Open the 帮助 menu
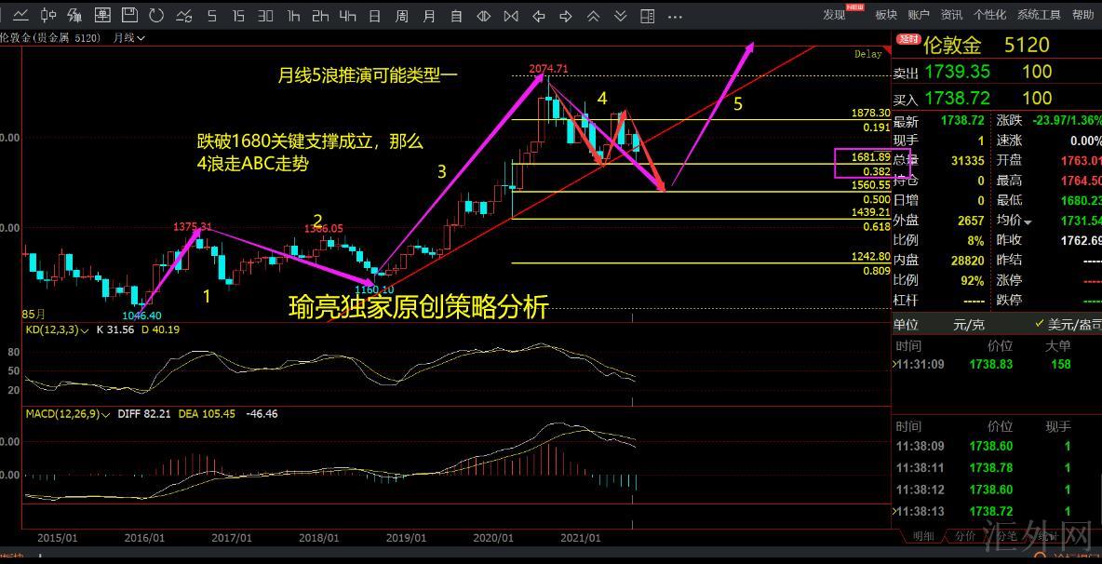The height and width of the screenshot is (564, 1102). (1082, 15)
